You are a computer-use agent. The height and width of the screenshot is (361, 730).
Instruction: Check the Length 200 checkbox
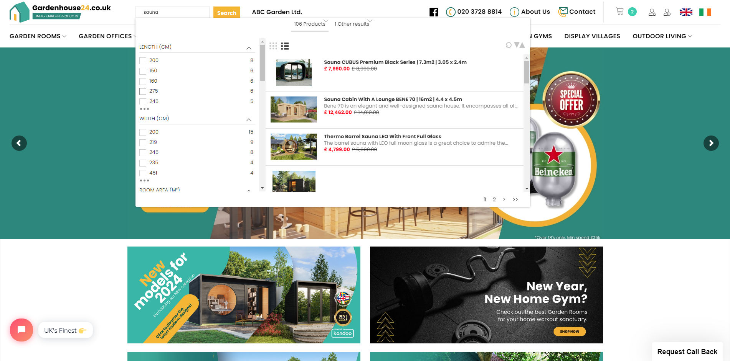pyautogui.click(x=143, y=60)
